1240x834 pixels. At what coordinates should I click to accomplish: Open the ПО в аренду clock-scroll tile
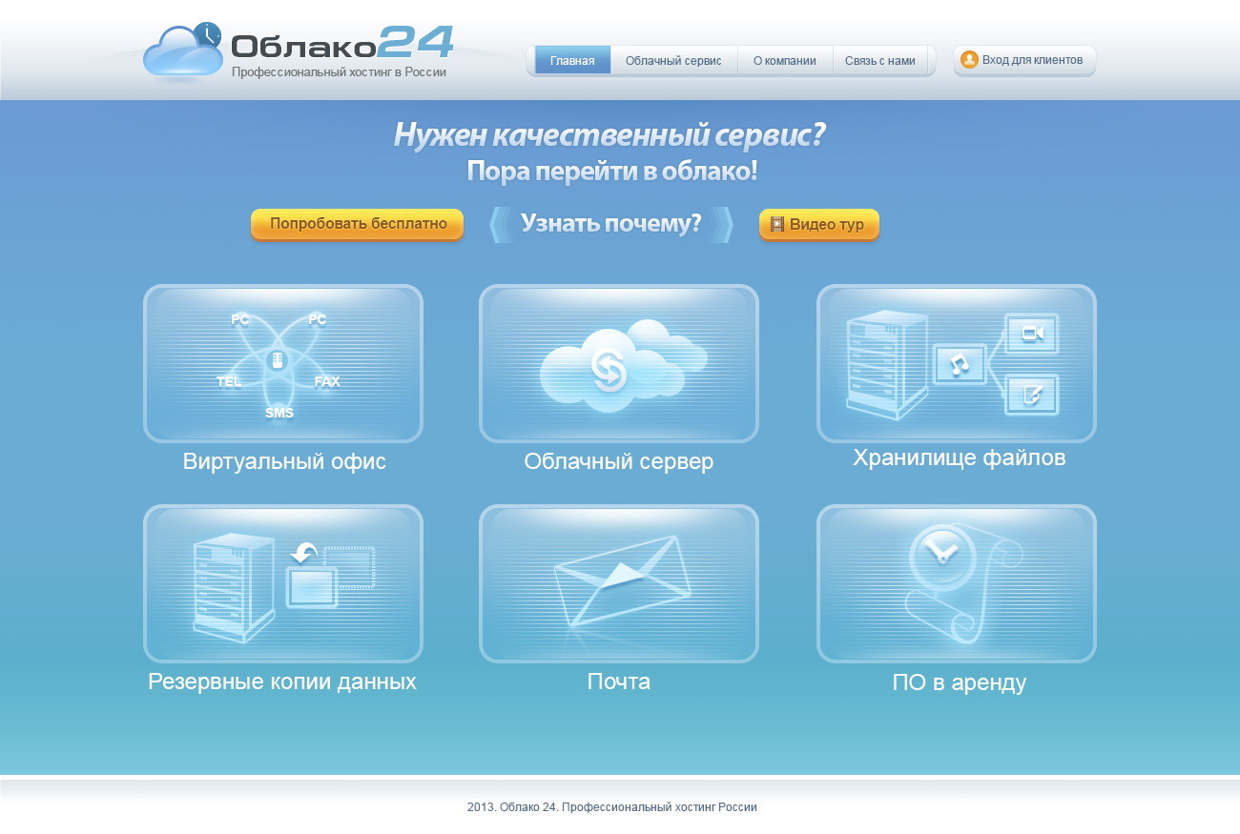956,583
